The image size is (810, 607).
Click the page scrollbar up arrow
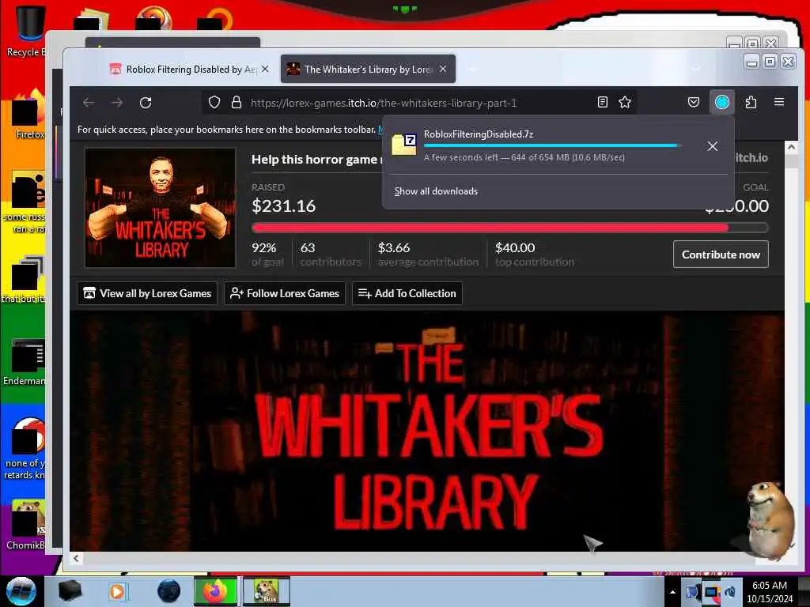(791, 147)
